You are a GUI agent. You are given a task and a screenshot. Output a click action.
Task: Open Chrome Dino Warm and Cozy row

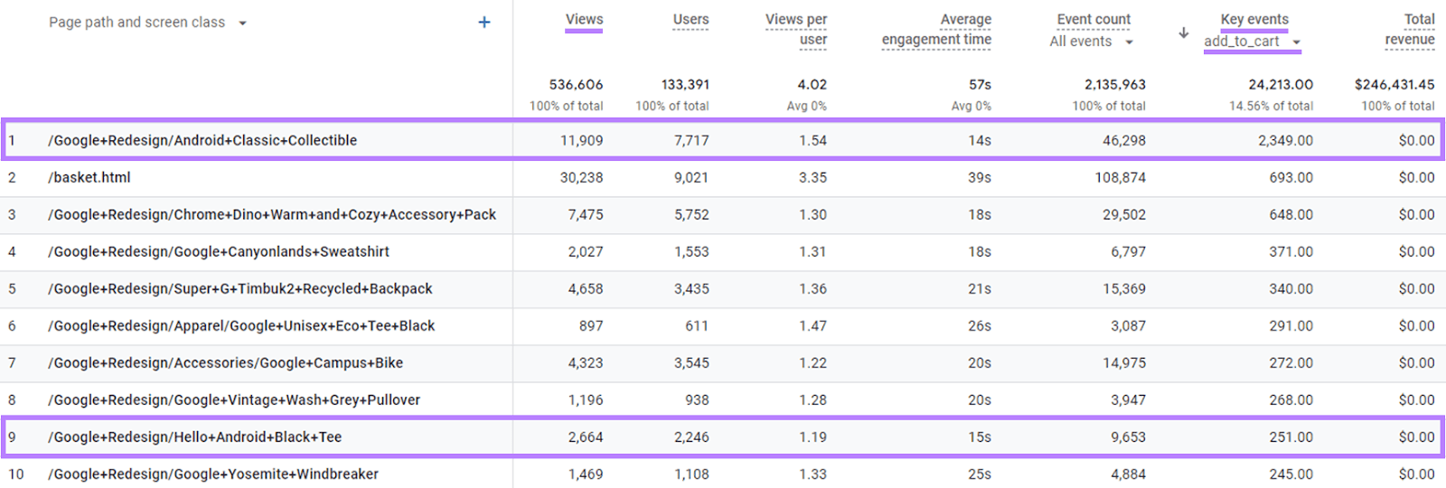[x=272, y=215]
